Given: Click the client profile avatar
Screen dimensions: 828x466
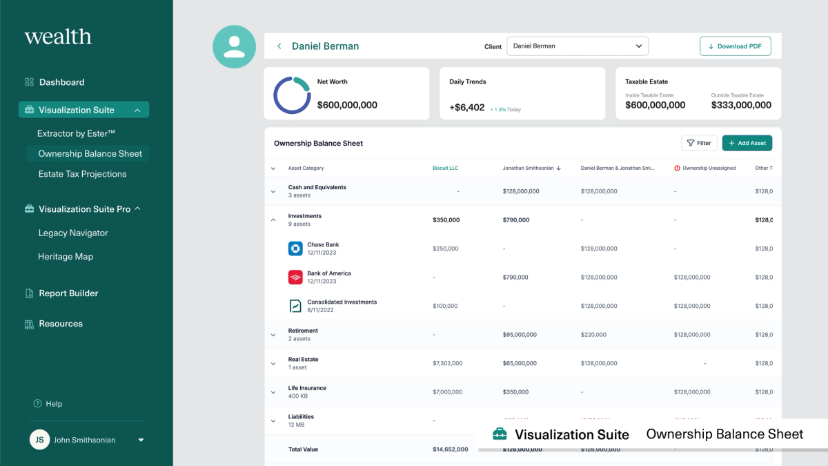Looking at the screenshot, I should [234, 46].
